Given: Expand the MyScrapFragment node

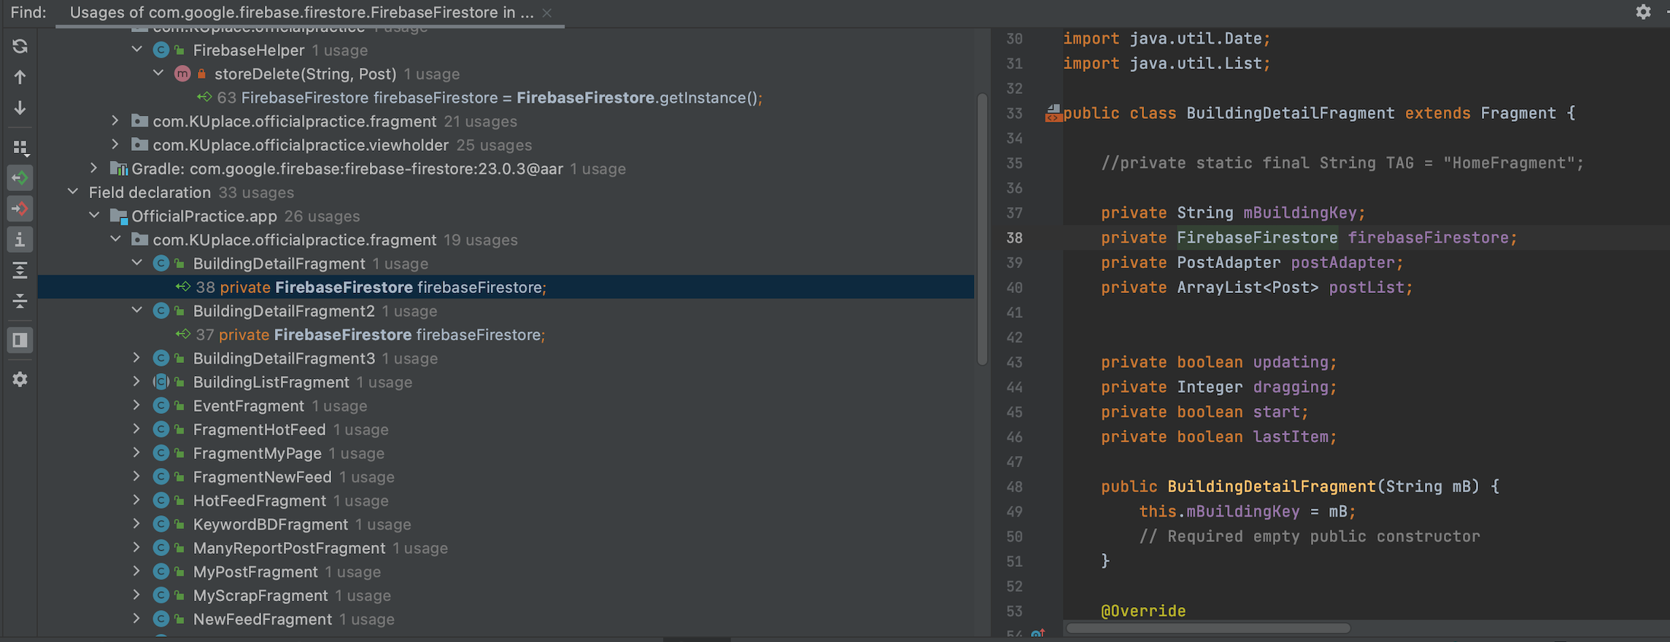Looking at the screenshot, I should coord(137,595).
